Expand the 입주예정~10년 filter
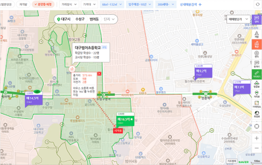Viewport: 262px width, 165px height. tap(140, 5)
